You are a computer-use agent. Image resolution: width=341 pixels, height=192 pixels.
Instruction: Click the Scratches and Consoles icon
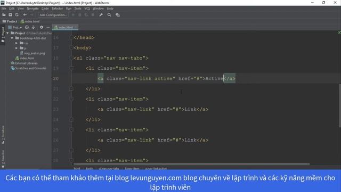point(13,68)
